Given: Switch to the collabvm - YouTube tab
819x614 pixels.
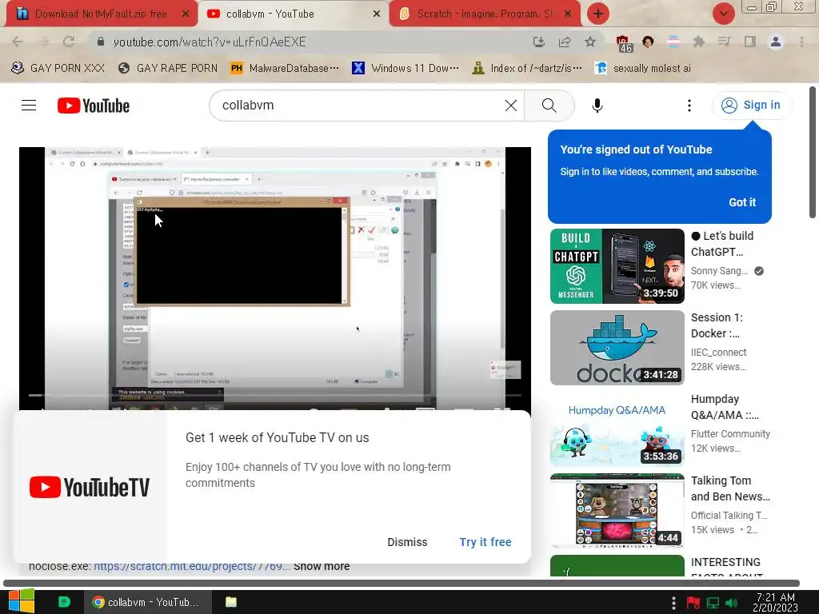Looking at the screenshot, I should point(270,14).
